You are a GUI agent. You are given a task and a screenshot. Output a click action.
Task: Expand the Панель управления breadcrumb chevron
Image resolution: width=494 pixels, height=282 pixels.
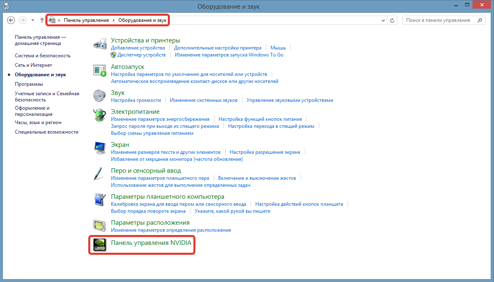114,20
